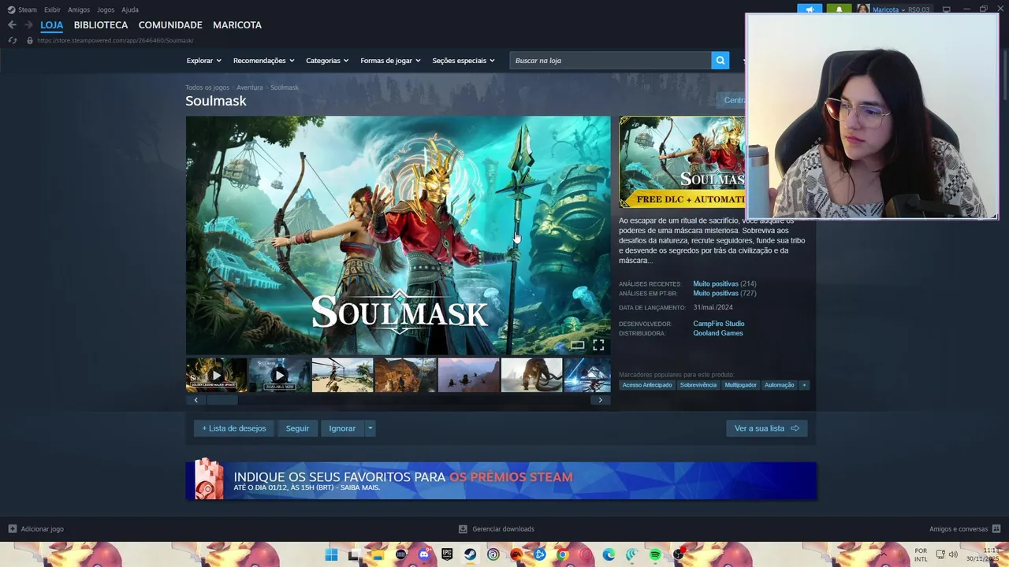Viewport: 1009px width, 567px height.
Task: Launch Epic Games from the taskbar
Action: [x=447, y=555]
